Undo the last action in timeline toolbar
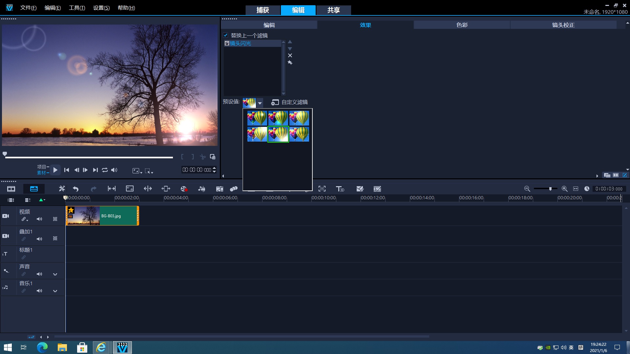 (x=76, y=189)
